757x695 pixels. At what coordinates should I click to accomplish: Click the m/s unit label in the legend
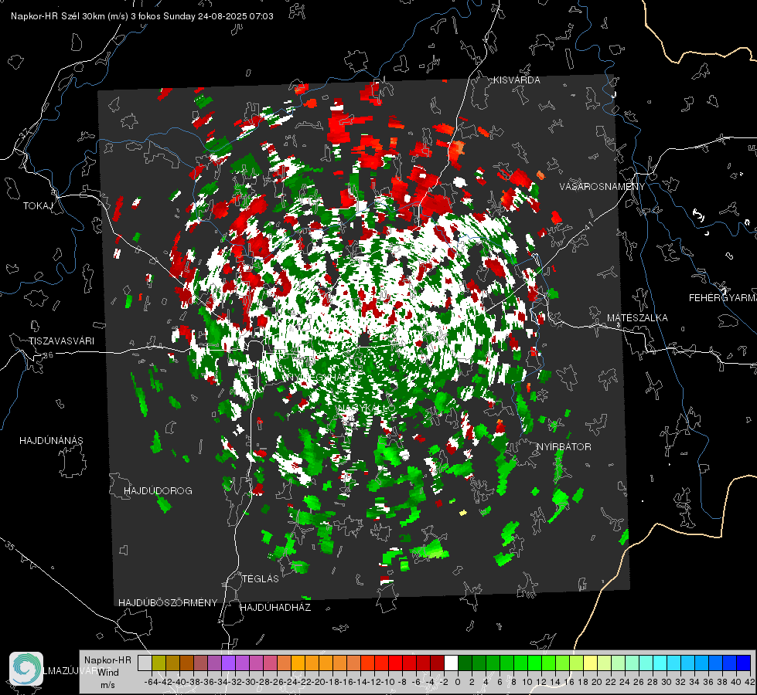pyautogui.click(x=107, y=685)
